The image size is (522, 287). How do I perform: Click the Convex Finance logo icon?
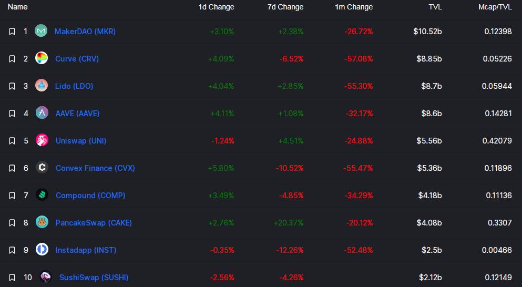click(x=42, y=168)
